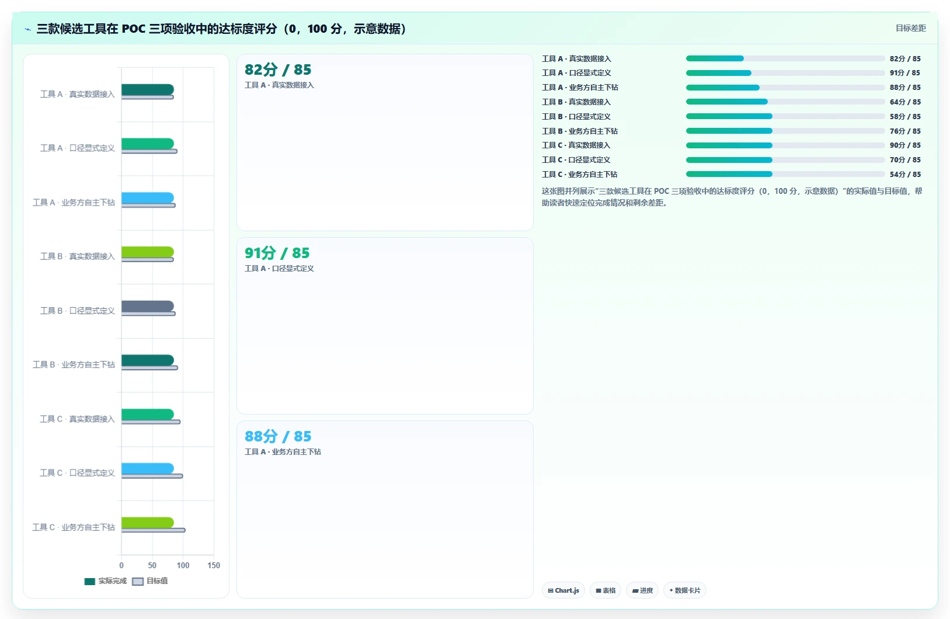This screenshot has width=950, height=619.
Task: Open the 88分 / 85 data card
Action: 385,509
